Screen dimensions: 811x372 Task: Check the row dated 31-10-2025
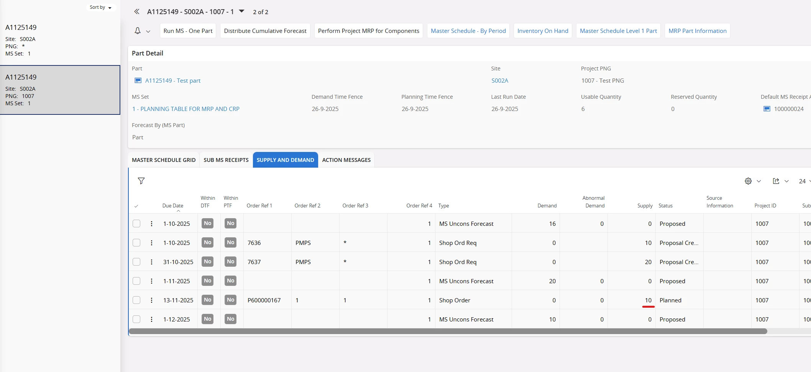point(136,262)
